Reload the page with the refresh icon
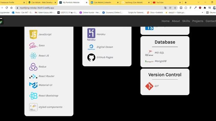This screenshot has height=121, width=216. pos(7,8)
